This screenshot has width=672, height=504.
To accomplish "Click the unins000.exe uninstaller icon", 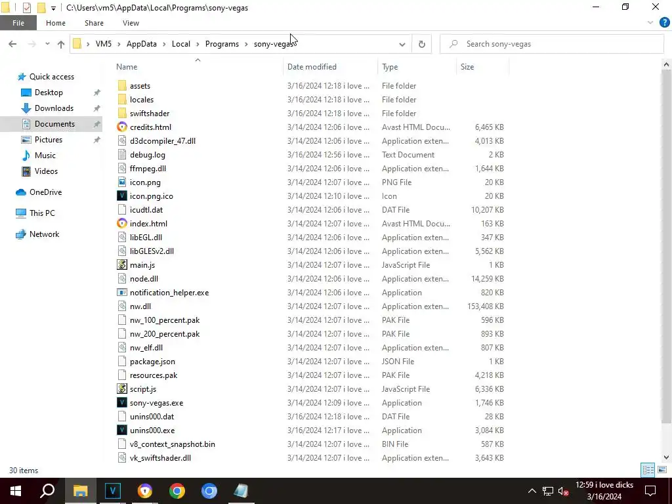I will tap(122, 430).
